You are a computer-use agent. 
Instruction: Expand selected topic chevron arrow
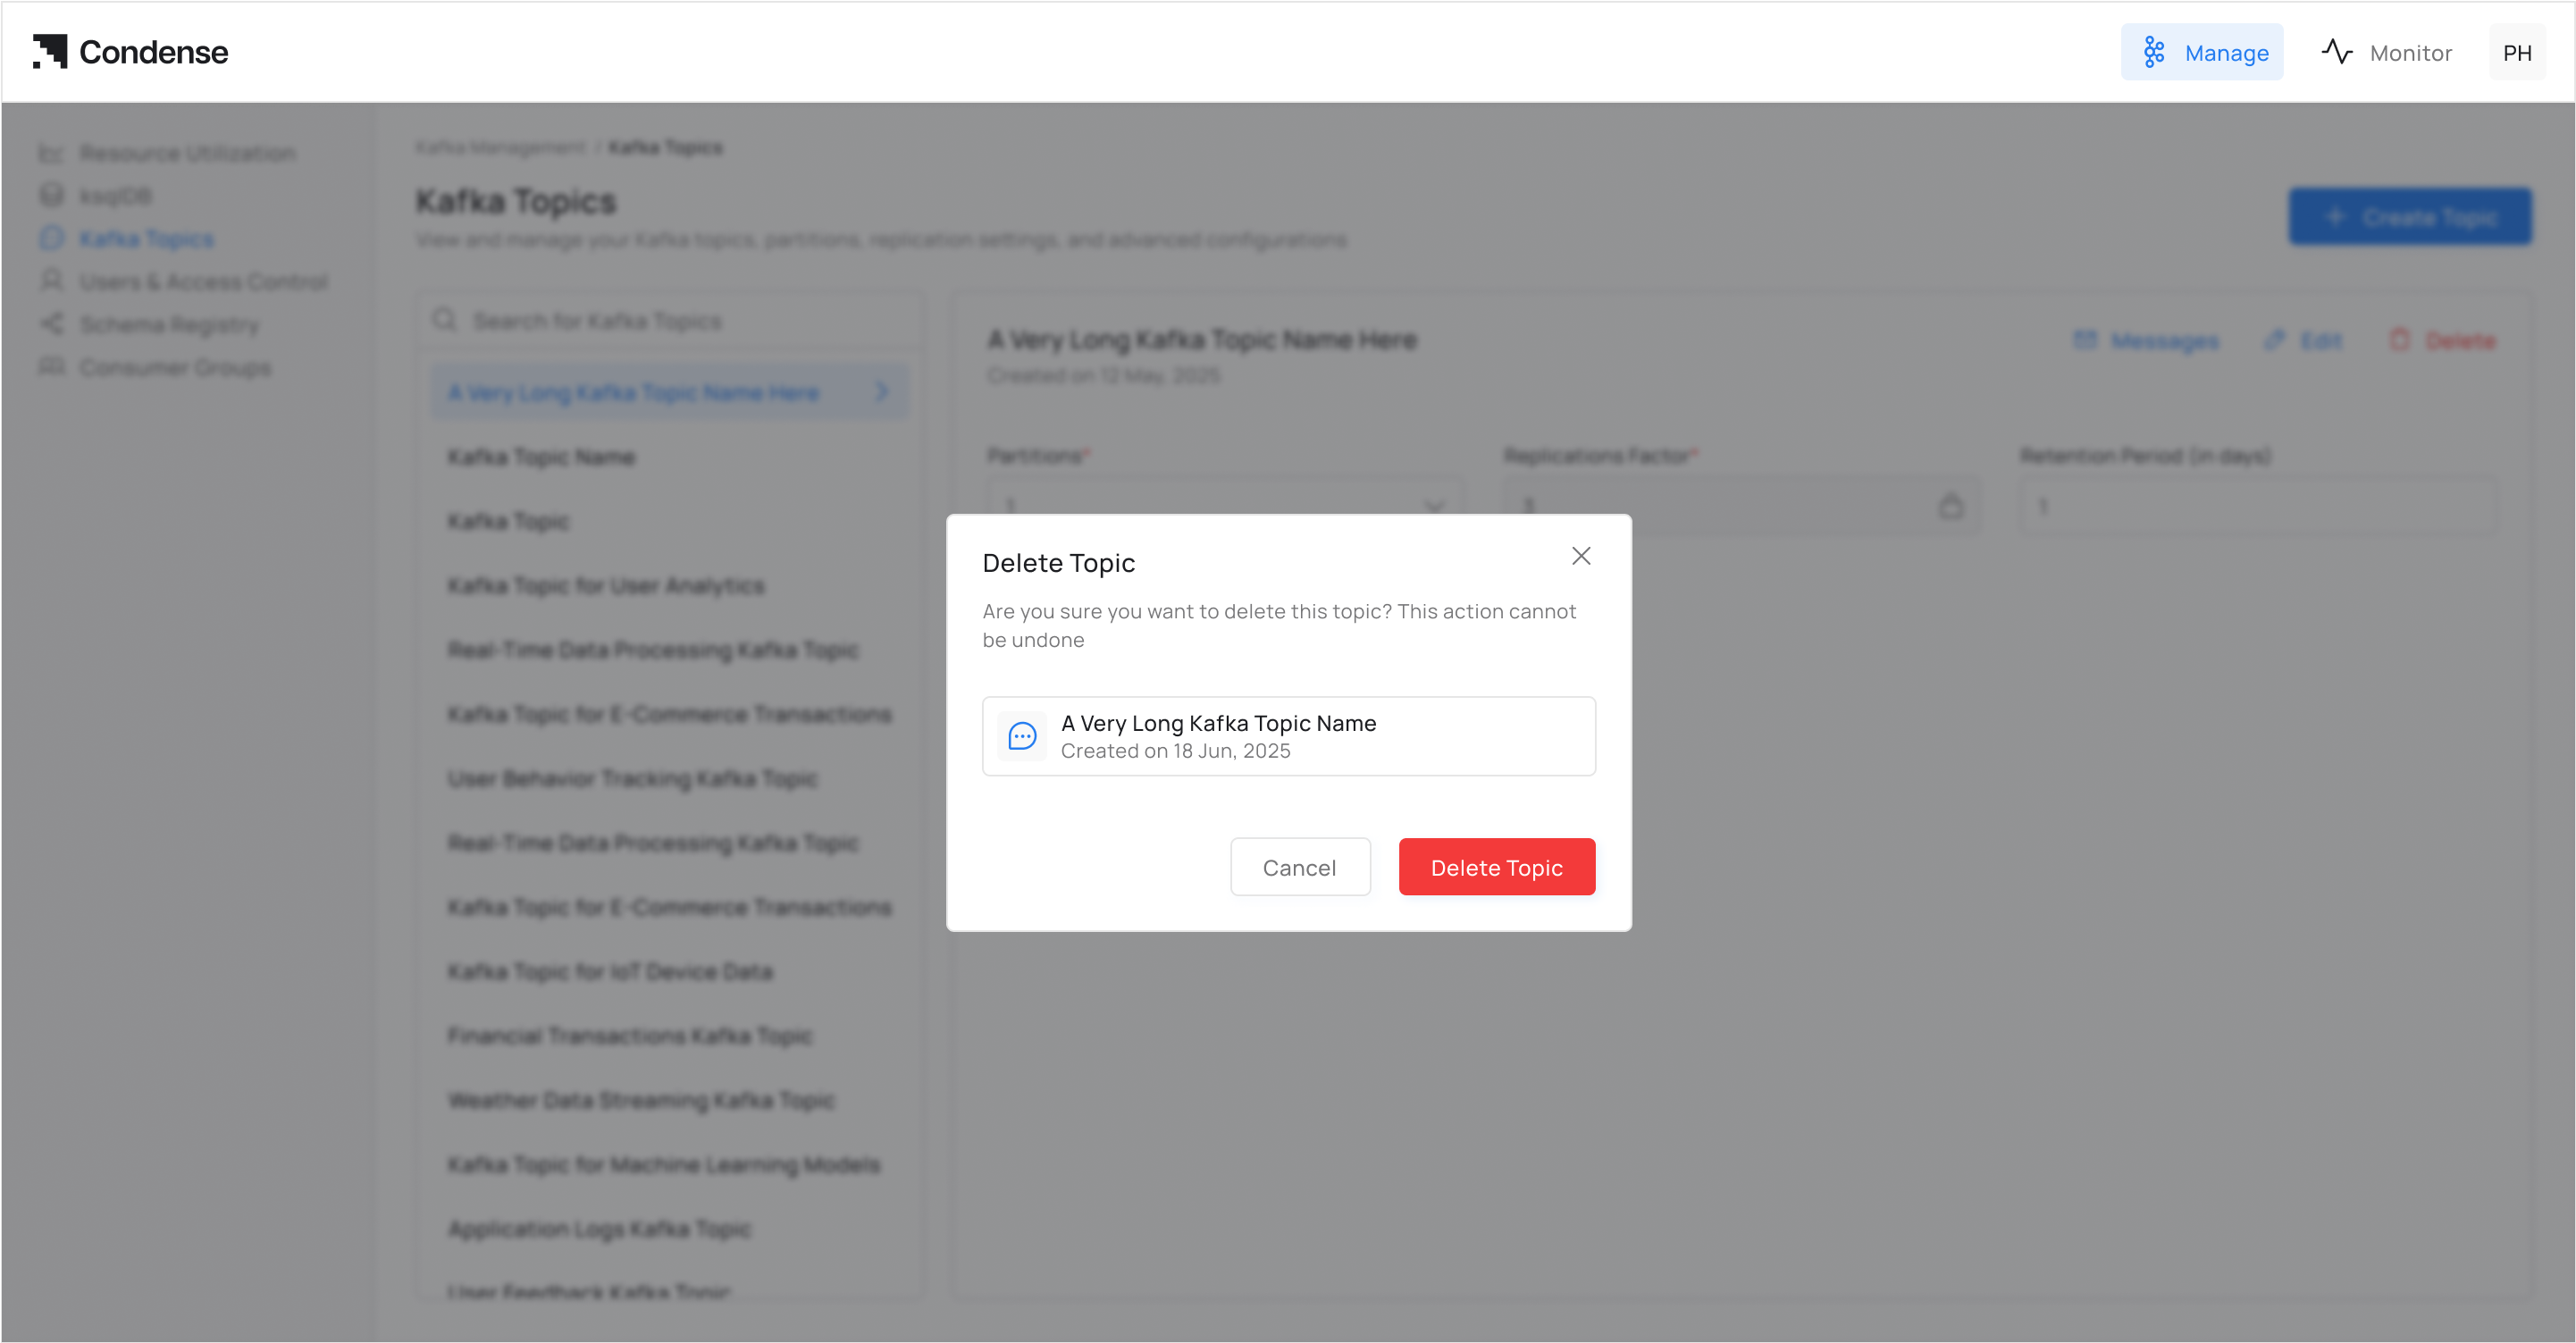[881, 392]
